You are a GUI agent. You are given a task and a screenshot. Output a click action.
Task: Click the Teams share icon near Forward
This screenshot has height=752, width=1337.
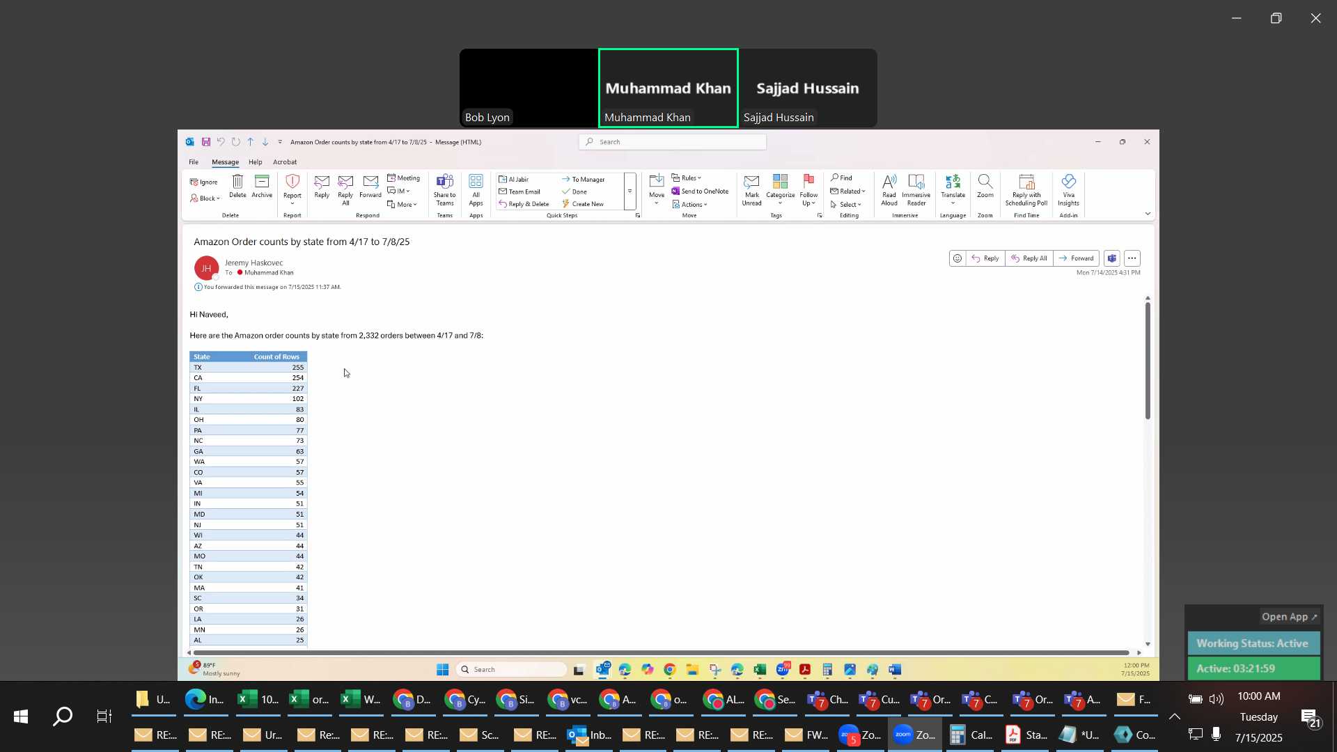click(1112, 258)
